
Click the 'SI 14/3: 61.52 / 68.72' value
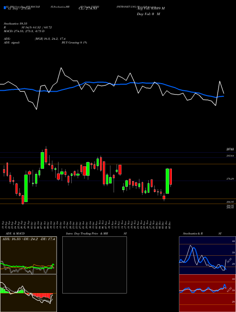click(37, 27)
